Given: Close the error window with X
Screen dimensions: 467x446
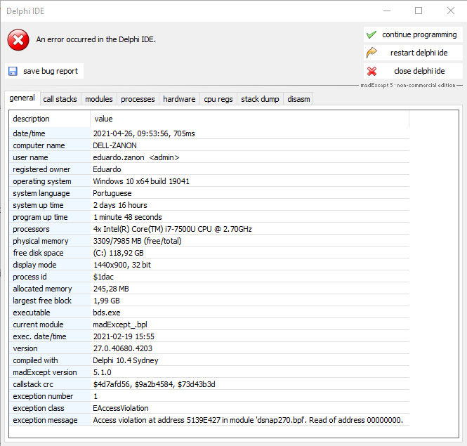Looking at the screenshot, I should 451,11.
